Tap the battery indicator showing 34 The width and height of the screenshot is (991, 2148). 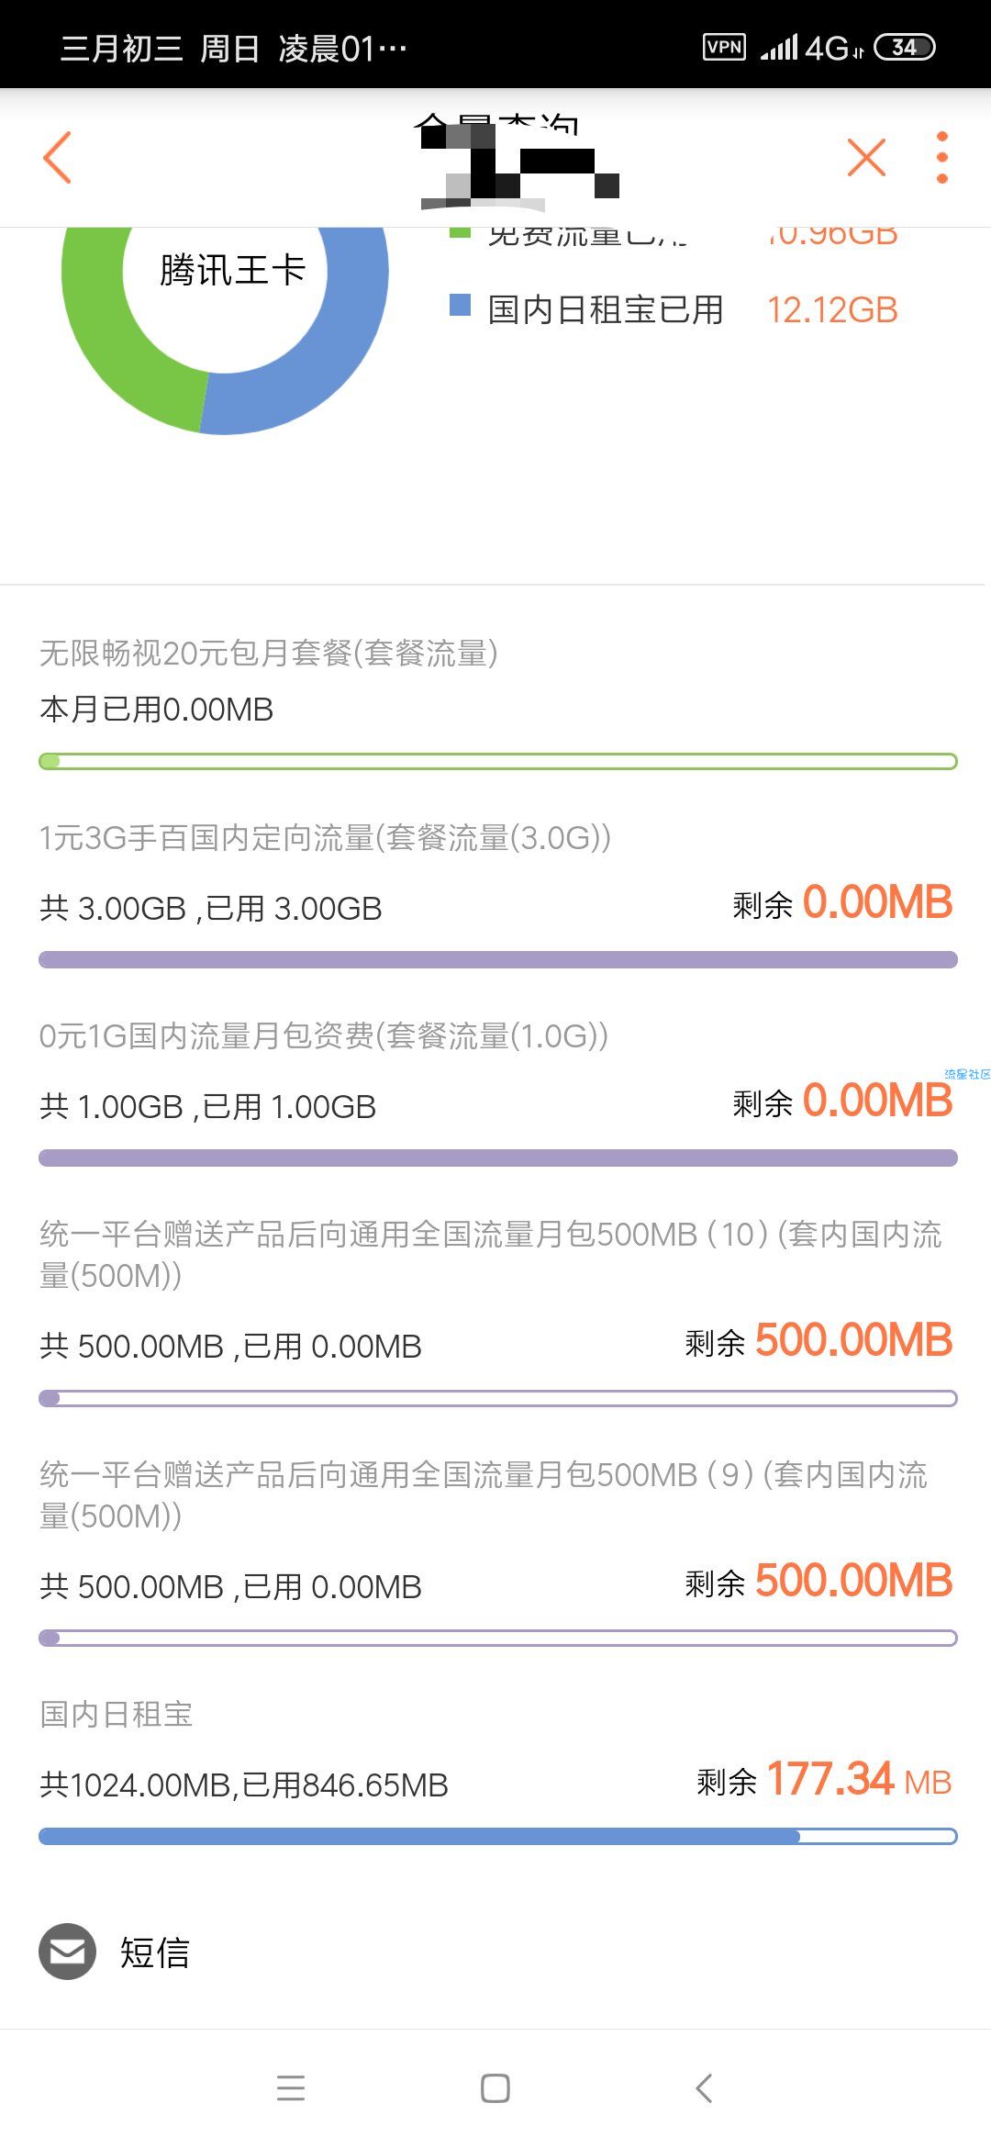click(905, 47)
